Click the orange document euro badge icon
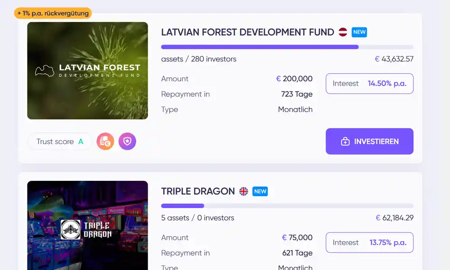Screen dimensions: 450x270 [x=105, y=141]
